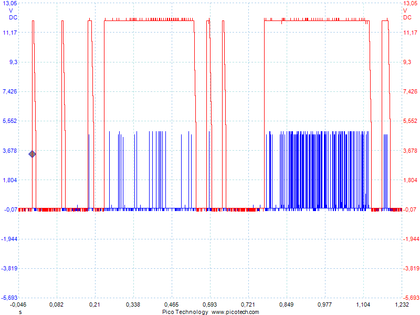Click the Pico Technology footer text
Viewport: 420px width, 315px height.
coord(185,312)
